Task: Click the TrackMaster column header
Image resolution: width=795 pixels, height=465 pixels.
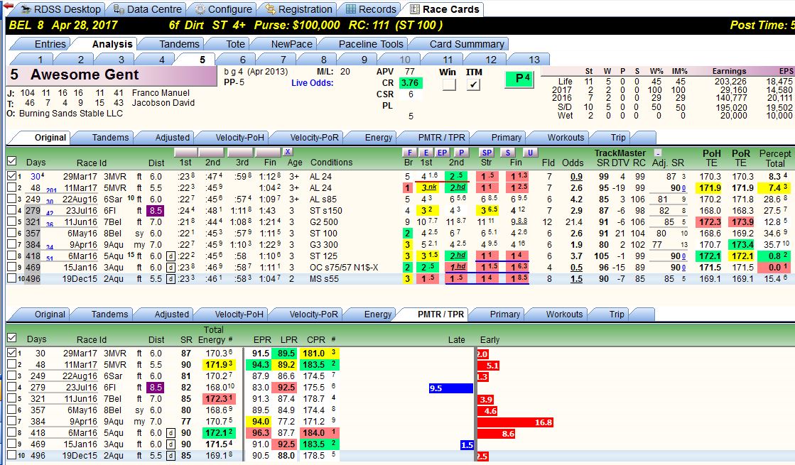Action: tap(620, 153)
